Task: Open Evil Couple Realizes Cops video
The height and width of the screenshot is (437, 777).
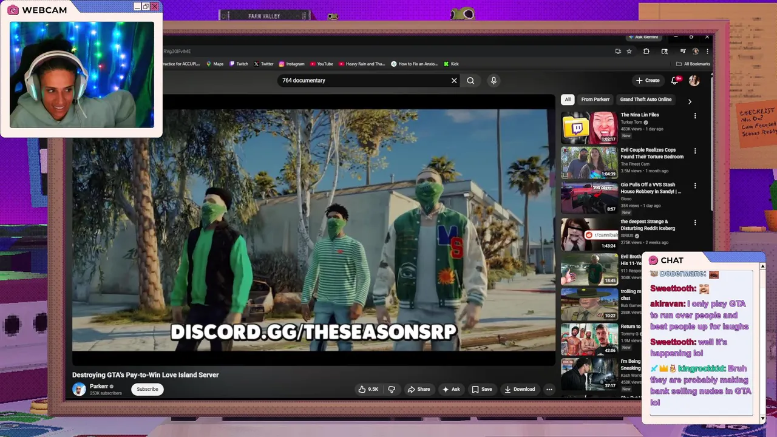Action: [589, 163]
